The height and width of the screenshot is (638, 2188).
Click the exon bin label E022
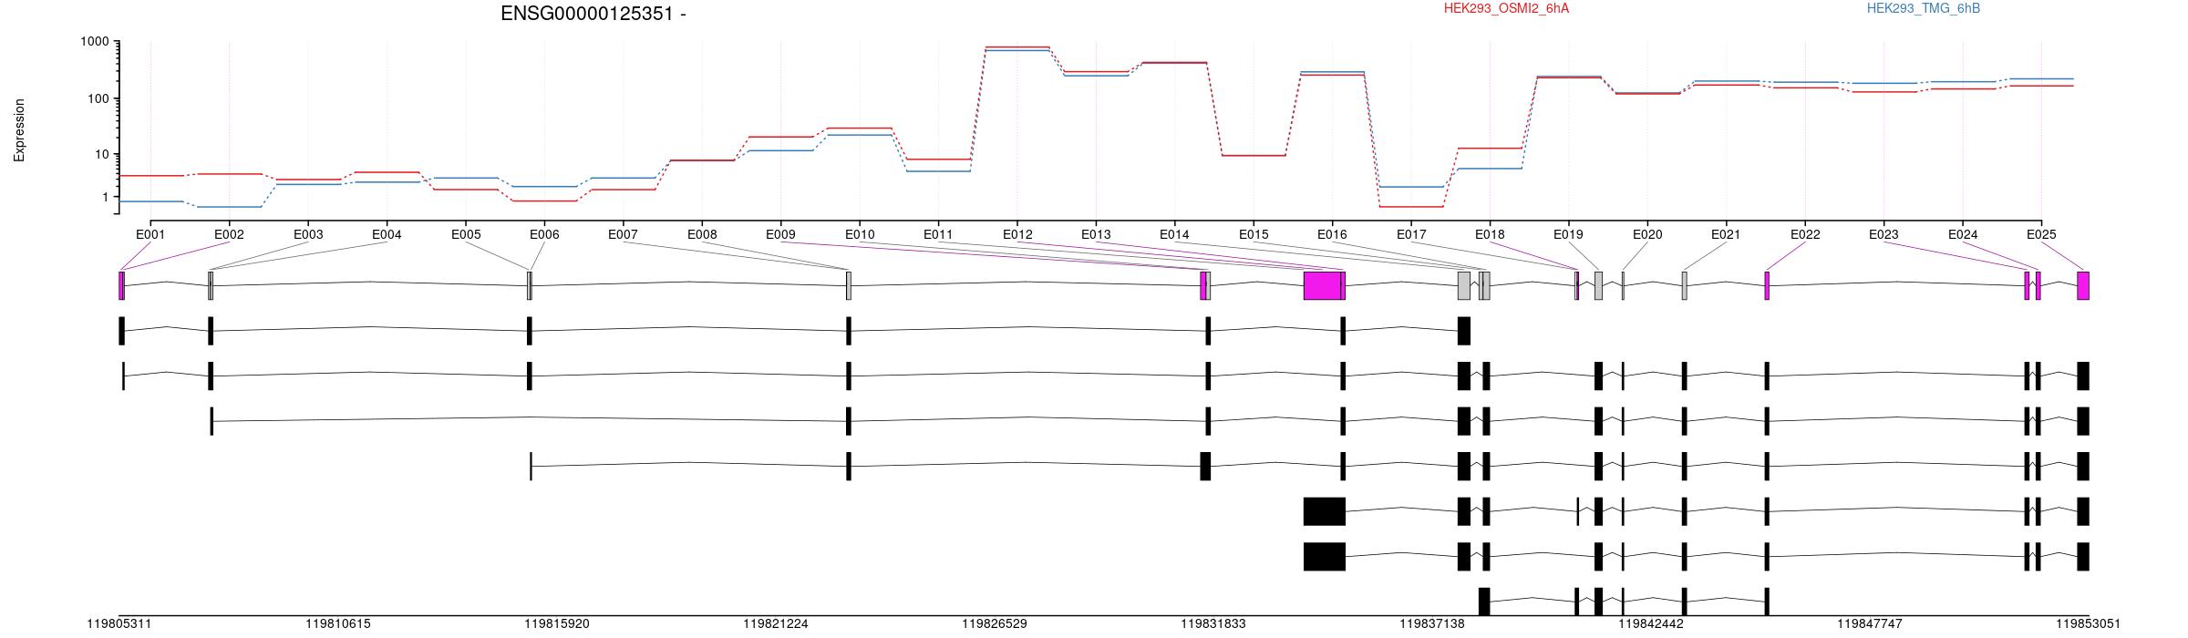[1805, 234]
